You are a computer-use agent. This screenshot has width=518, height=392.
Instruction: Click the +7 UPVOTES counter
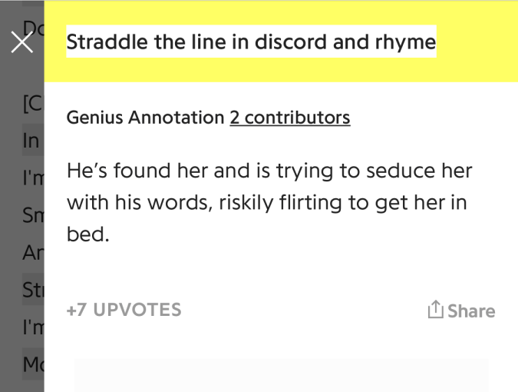point(124,310)
